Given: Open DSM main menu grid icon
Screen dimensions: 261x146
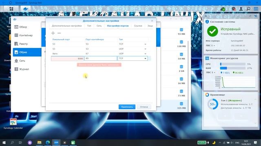Looking at the screenshot, I should tap(11, 9).
